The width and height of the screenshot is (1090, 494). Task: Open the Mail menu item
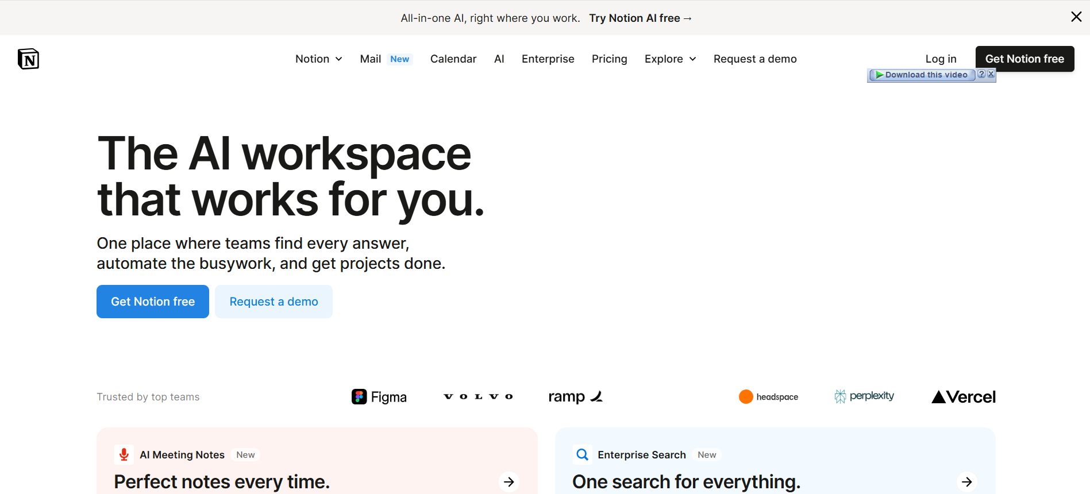coord(371,59)
